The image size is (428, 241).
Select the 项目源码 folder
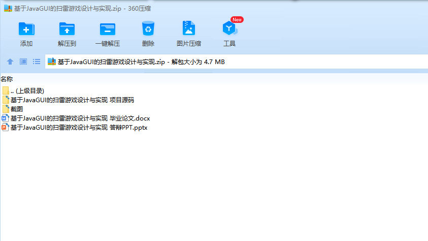pyautogui.click(x=68, y=100)
